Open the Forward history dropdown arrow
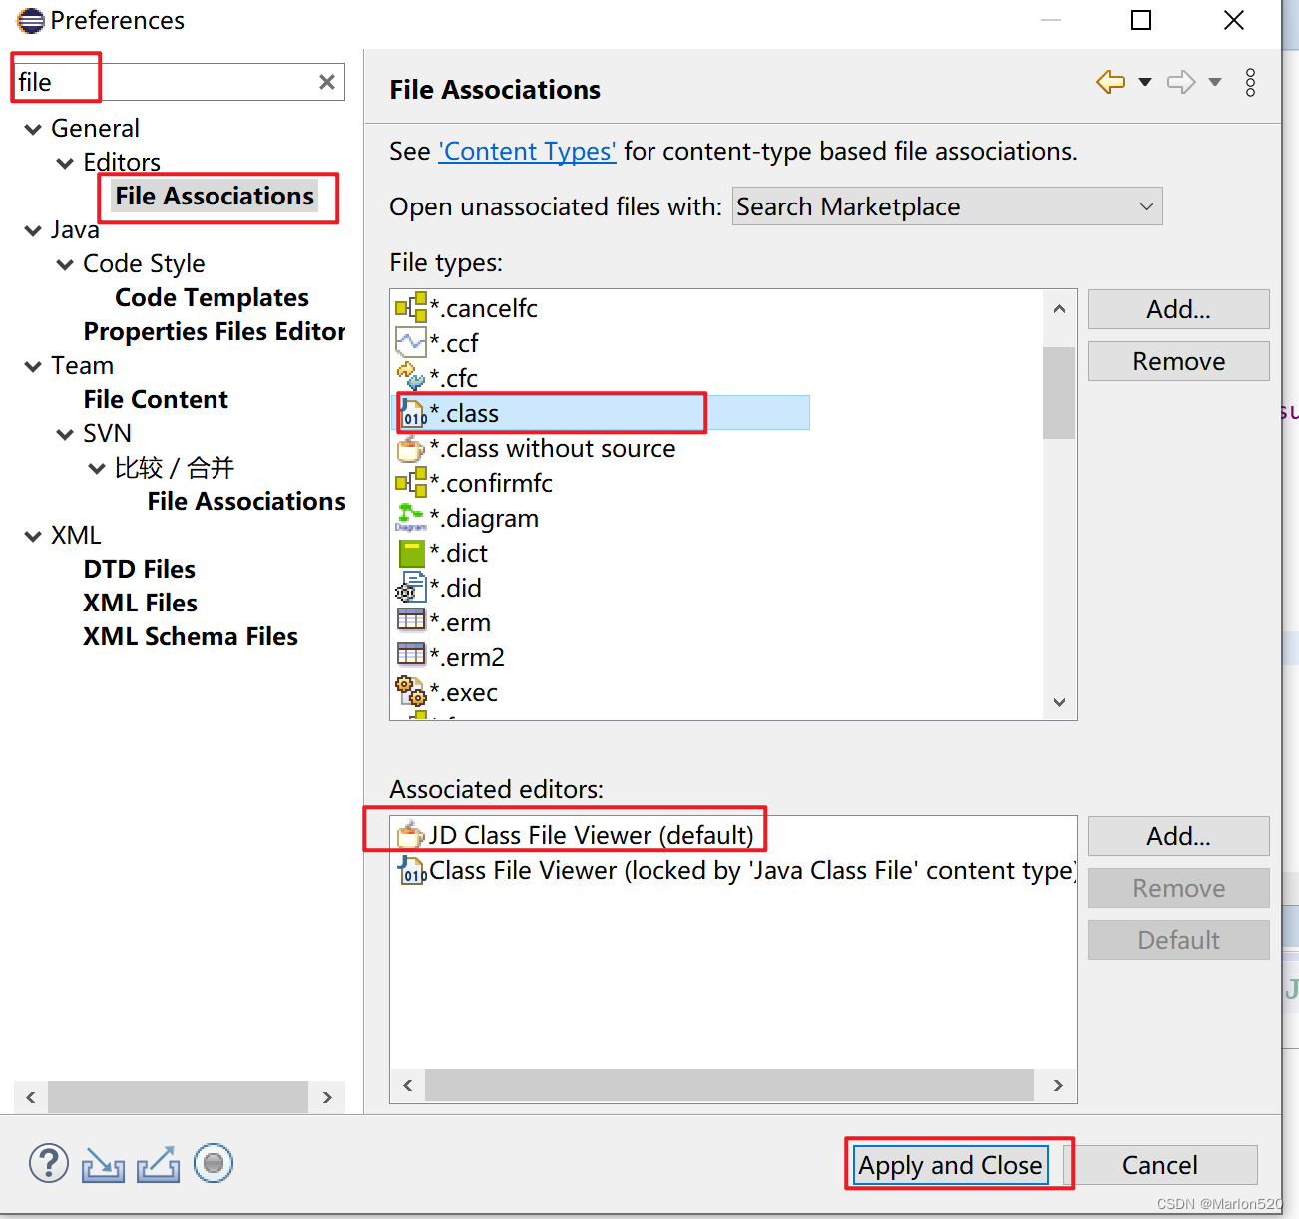The height and width of the screenshot is (1219, 1299). [1215, 82]
